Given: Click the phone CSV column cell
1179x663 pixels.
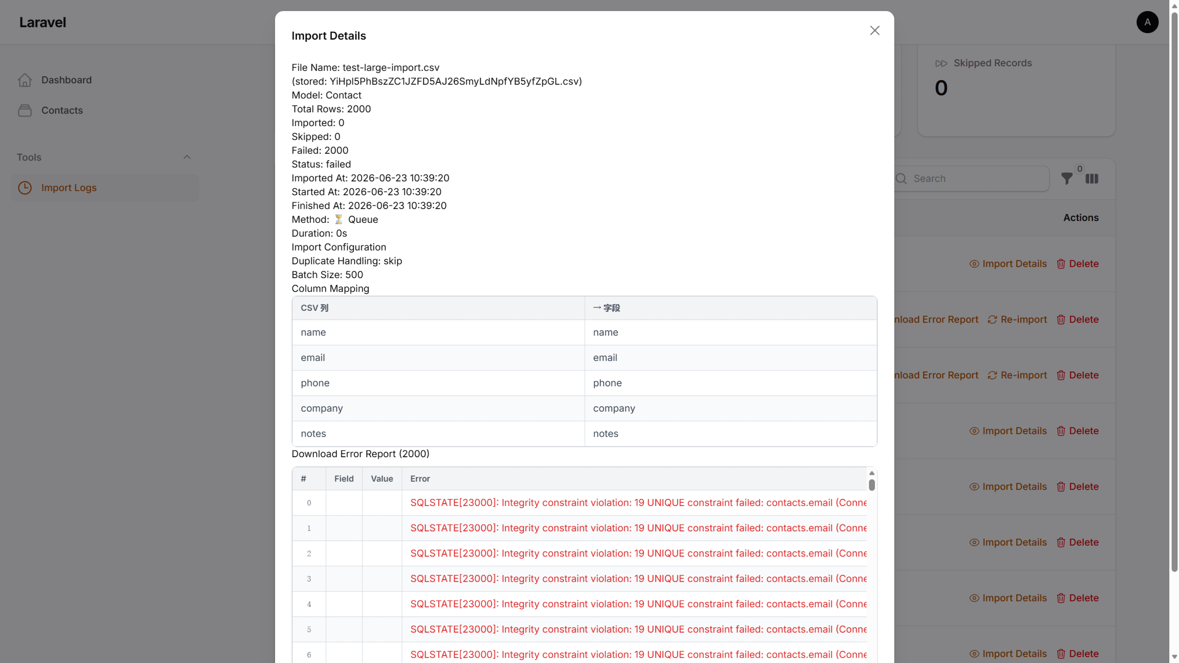Looking at the screenshot, I should (438, 383).
